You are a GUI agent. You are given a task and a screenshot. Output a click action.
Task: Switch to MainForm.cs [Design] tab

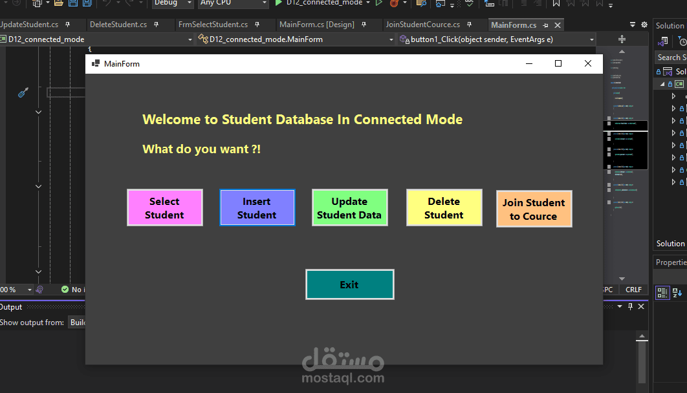317,25
